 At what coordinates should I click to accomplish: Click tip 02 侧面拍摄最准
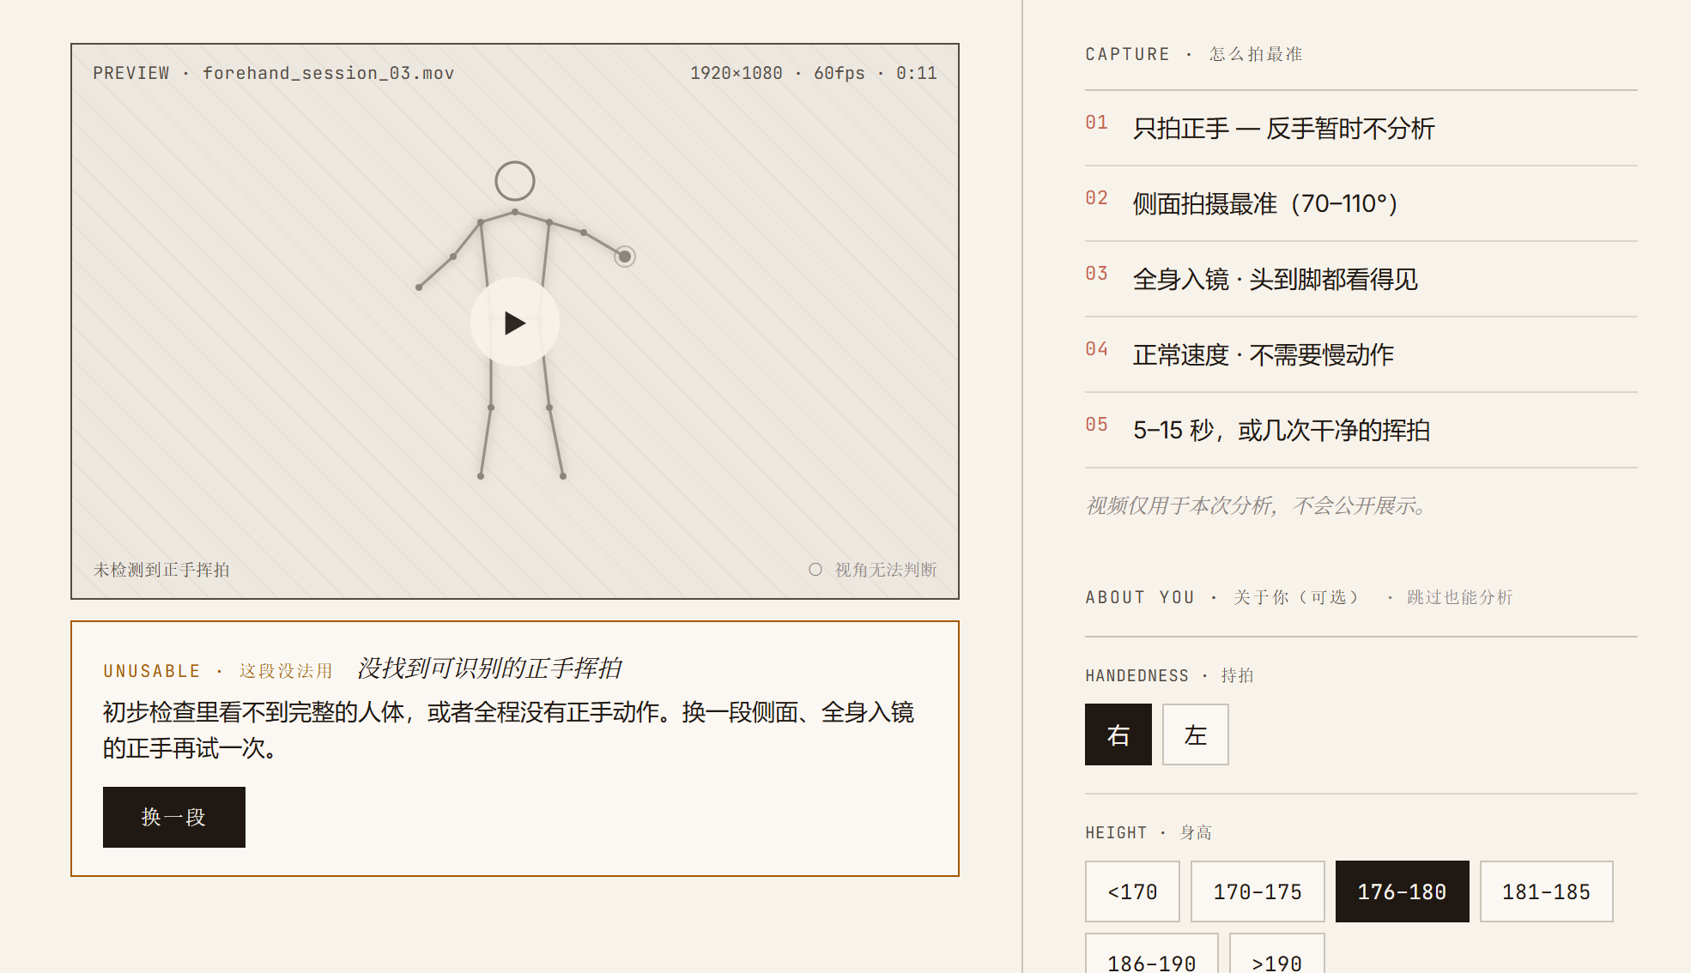click(x=1361, y=203)
